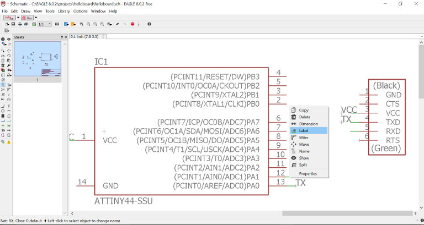Open the View menu
424x225 pixels.
point(38,11)
